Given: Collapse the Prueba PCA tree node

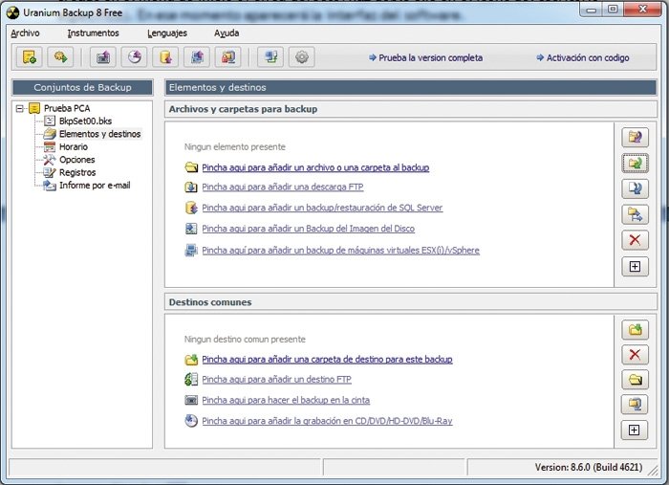Looking at the screenshot, I should click(x=20, y=108).
